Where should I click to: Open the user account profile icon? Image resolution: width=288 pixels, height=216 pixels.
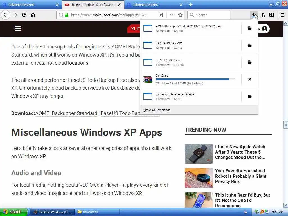(x=265, y=29)
